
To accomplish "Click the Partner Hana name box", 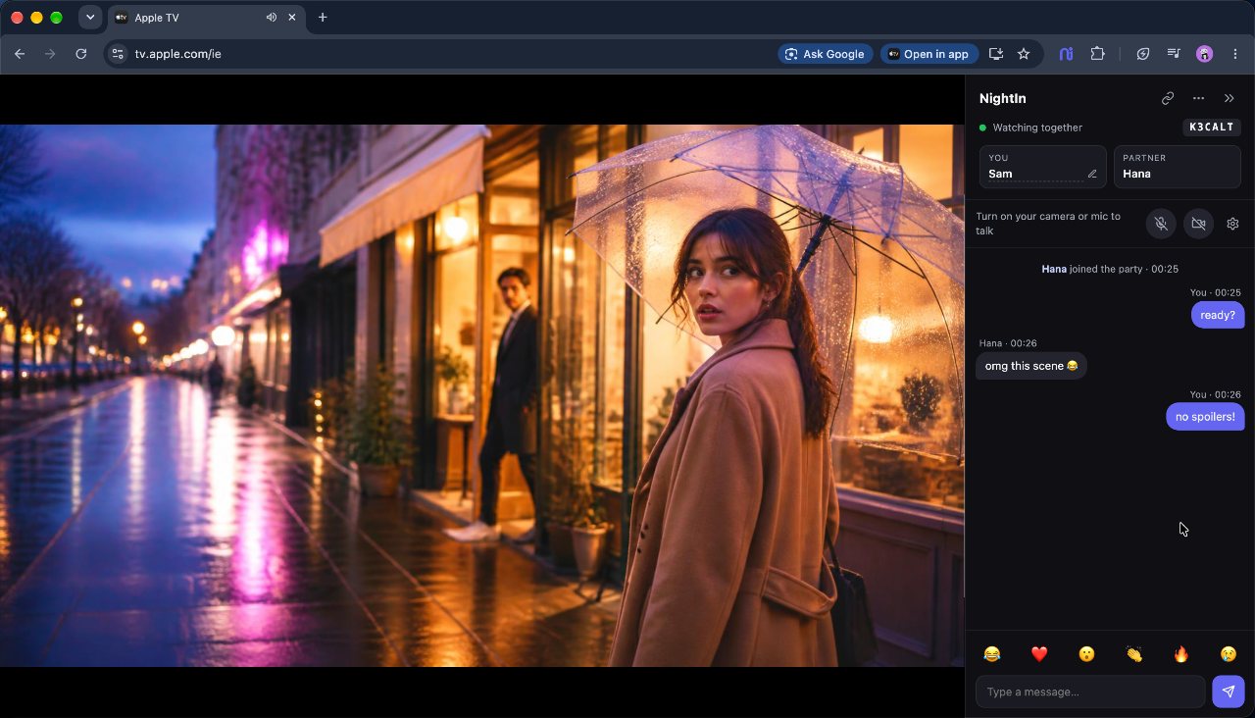I will point(1178,167).
